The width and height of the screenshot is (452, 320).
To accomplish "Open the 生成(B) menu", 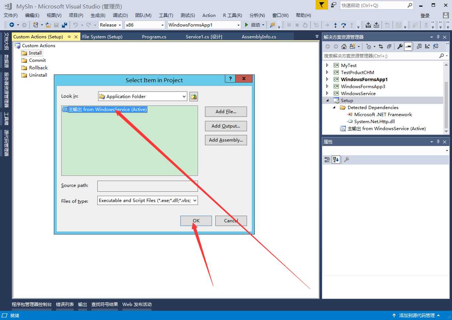I will click(98, 15).
